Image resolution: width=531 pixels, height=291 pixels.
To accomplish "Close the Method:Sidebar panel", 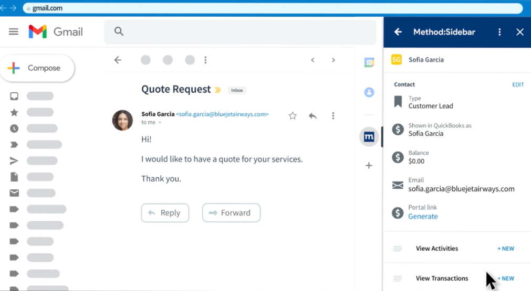I will 520,32.
